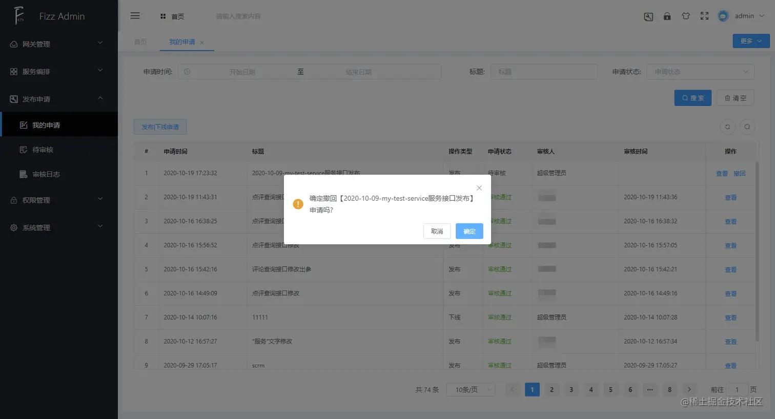Switch to the 首页 tab

pyautogui.click(x=140, y=42)
